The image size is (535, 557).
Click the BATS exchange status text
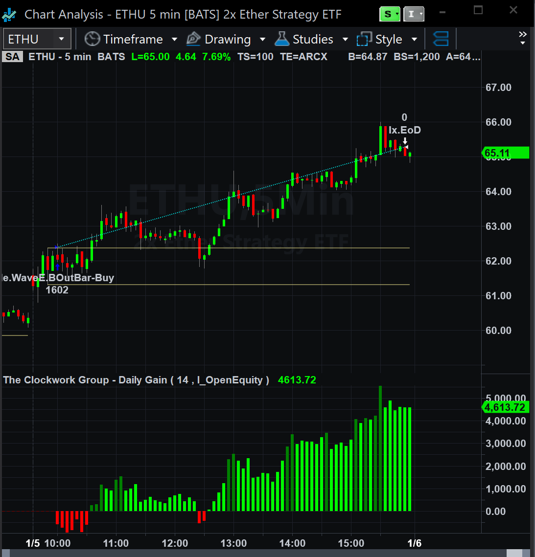111,57
